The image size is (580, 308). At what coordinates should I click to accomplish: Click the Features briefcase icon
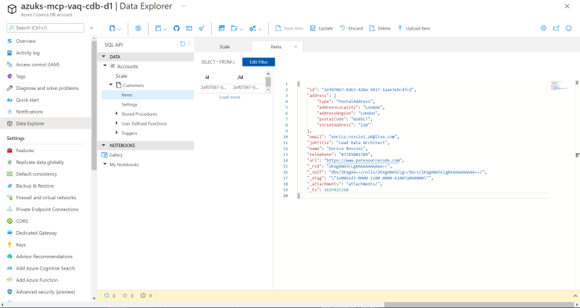(x=10, y=151)
